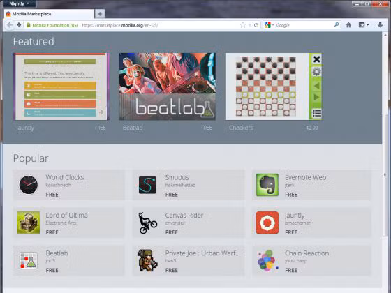Open the Nightly application menu dropdown
Viewport: 391px width, 293px height.
coord(20,3)
